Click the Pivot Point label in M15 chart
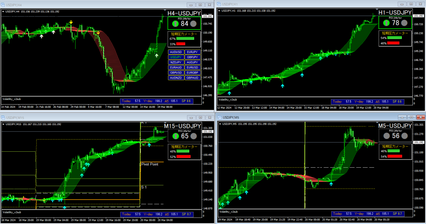 tap(149, 164)
